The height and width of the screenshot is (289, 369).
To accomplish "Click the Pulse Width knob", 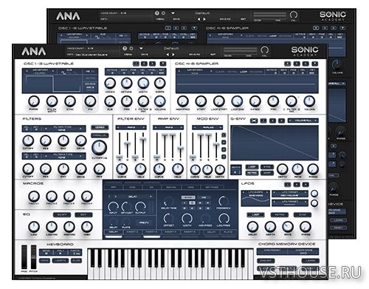I will coord(52,101).
